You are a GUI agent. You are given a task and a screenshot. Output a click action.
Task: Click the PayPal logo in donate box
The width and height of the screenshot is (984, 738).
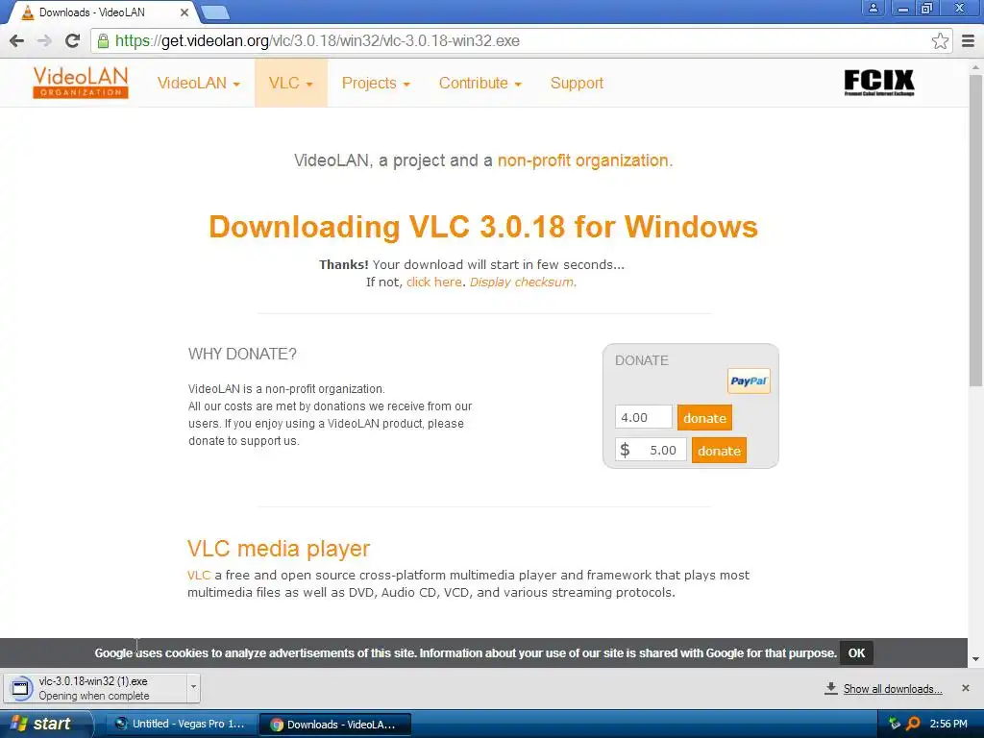(749, 381)
